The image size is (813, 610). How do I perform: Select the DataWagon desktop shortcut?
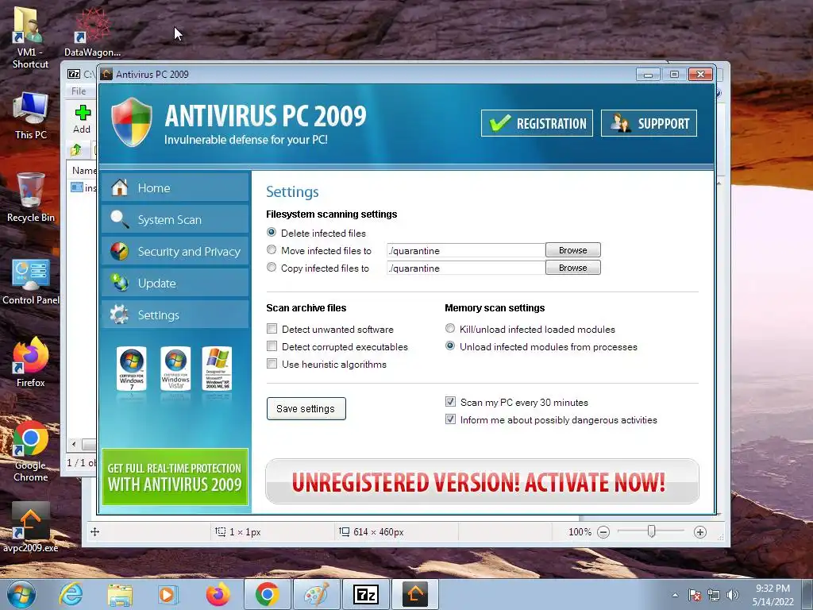point(92,32)
